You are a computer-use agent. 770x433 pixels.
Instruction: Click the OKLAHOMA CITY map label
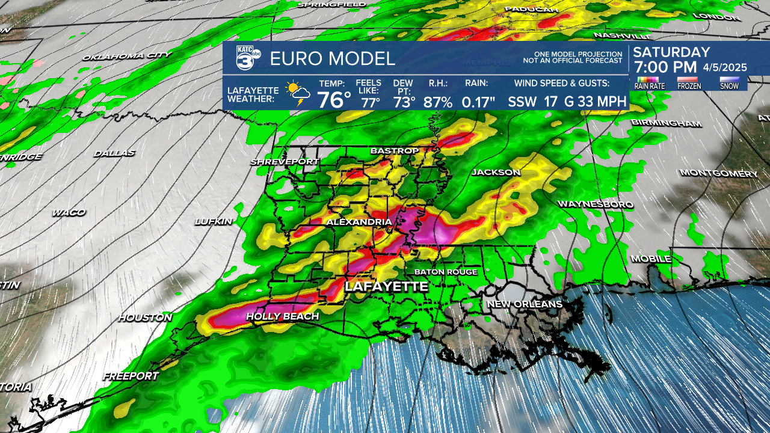[126, 56]
